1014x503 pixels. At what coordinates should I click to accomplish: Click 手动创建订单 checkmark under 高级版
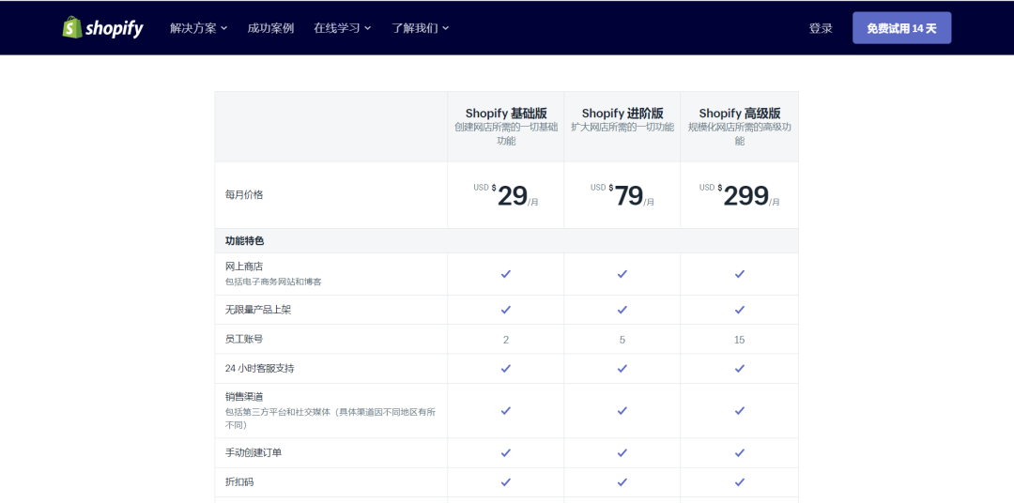pos(740,452)
